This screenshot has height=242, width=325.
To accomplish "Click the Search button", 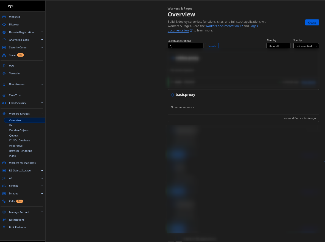I will coord(212,46).
